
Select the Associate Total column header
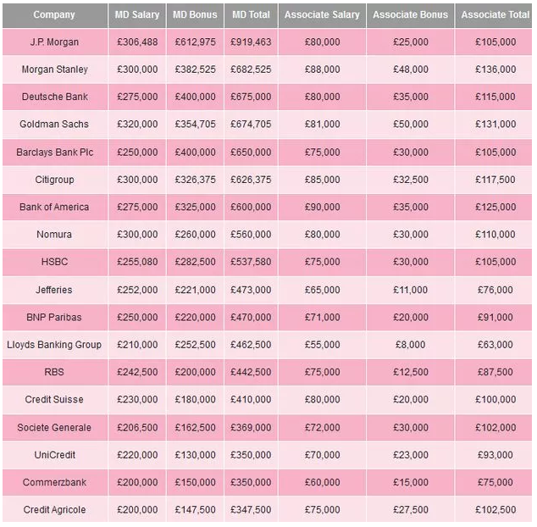click(x=495, y=14)
